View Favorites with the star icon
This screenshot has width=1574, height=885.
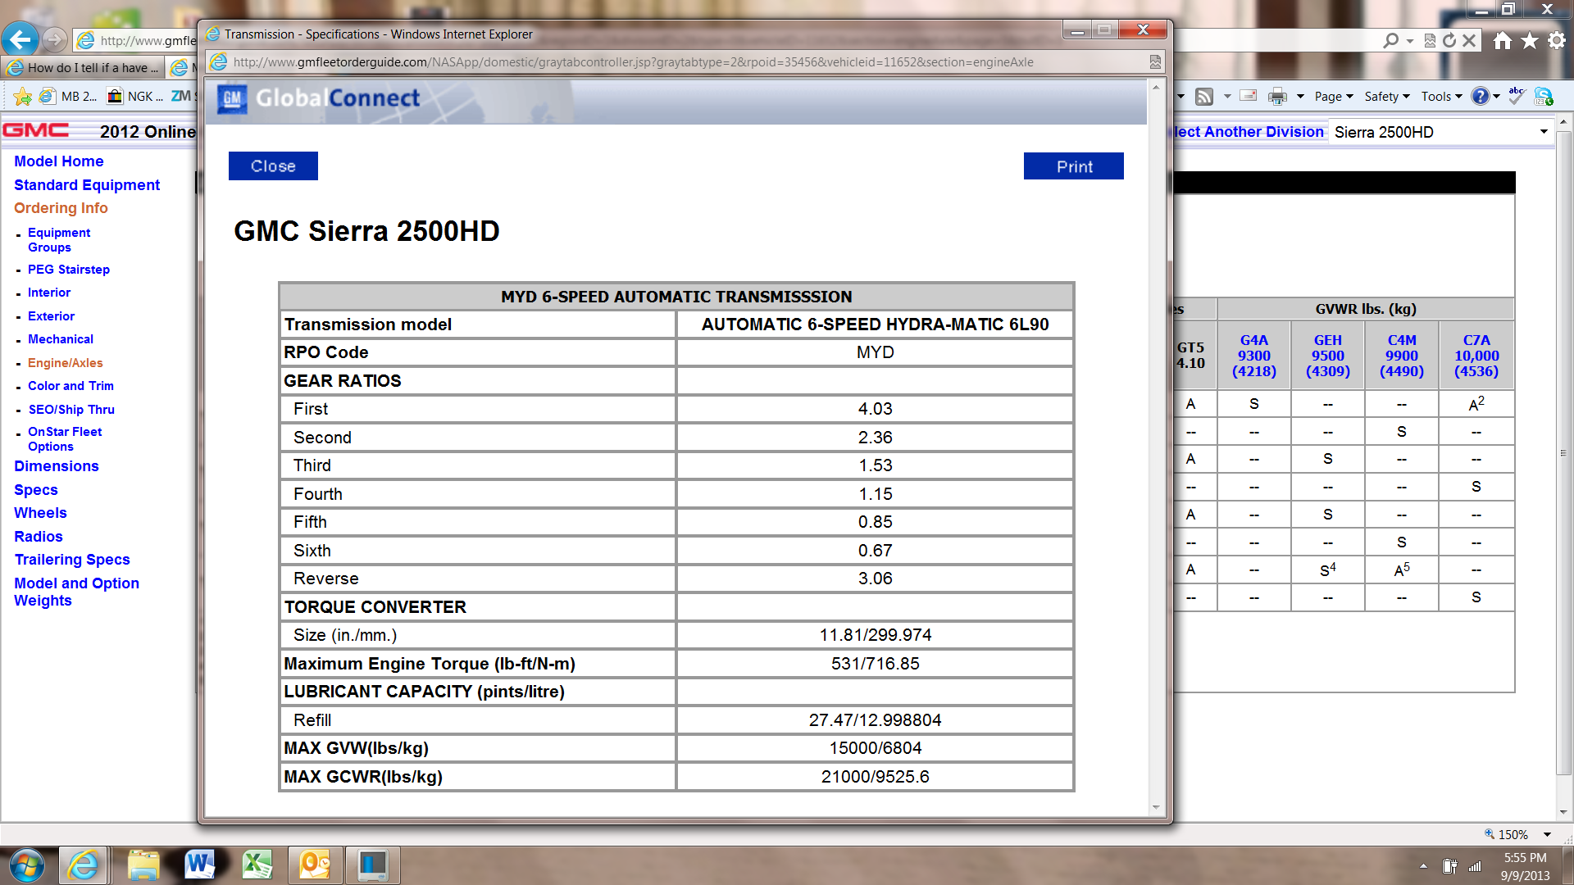pyautogui.click(x=1530, y=40)
